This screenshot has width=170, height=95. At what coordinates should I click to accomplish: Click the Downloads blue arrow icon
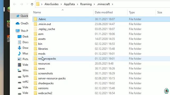coord(19,48)
